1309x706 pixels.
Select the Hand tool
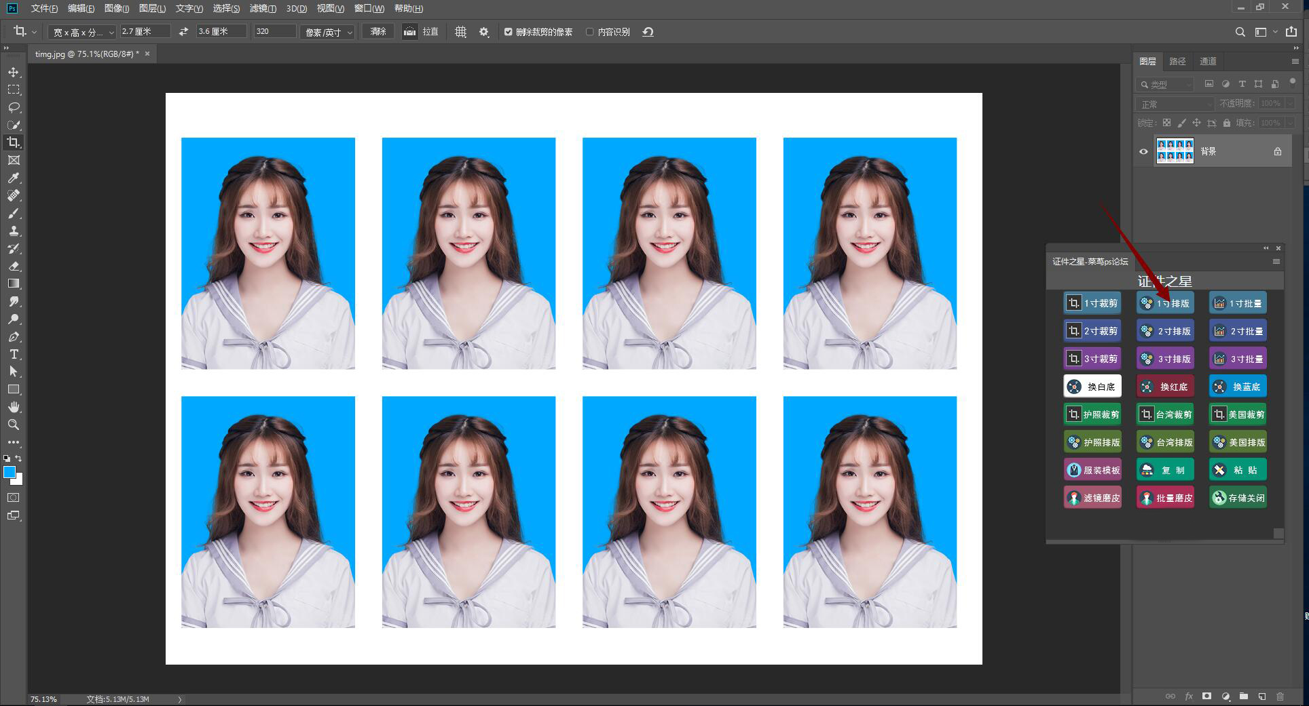pyautogui.click(x=14, y=407)
